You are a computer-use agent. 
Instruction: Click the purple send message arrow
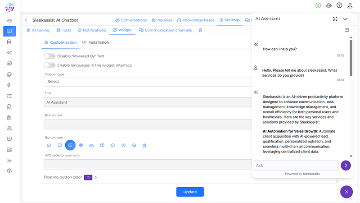point(346,166)
